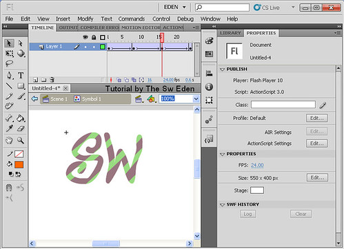This screenshot has width=344, height=249.
Task: Click the FPS 24.00 value
Action: (x=257, y=165)
